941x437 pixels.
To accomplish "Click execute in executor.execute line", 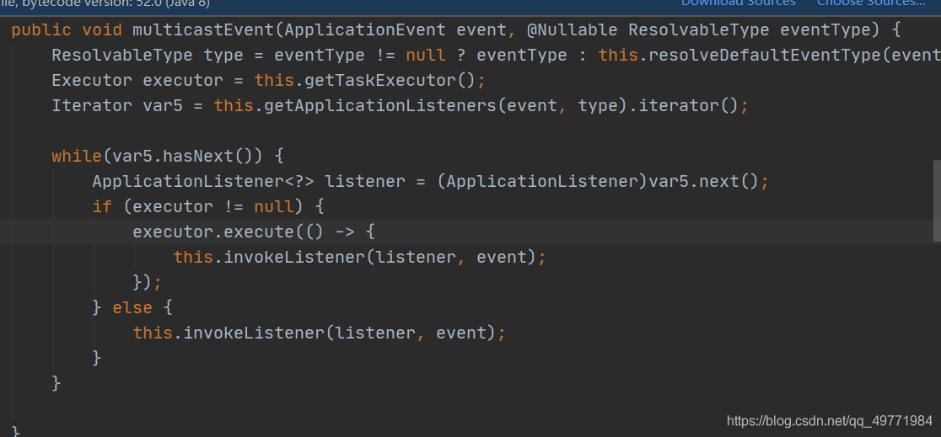I will click(259, 232).
